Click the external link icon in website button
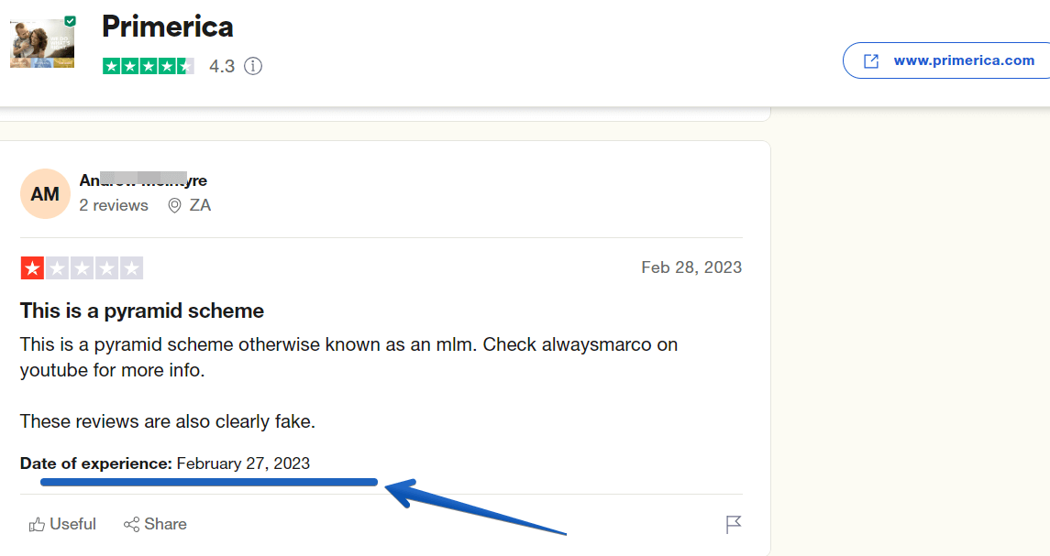Viewport: 1050px width, 556px height. click(870, 60)
